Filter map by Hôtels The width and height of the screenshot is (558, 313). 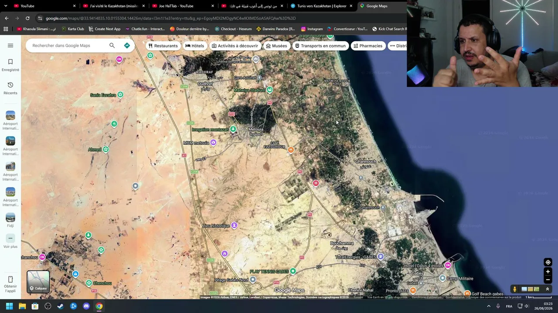(194, 46)
